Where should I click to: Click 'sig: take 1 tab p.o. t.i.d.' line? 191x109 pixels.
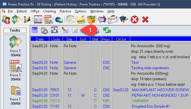pyautogui.click(x=160, y=57)
